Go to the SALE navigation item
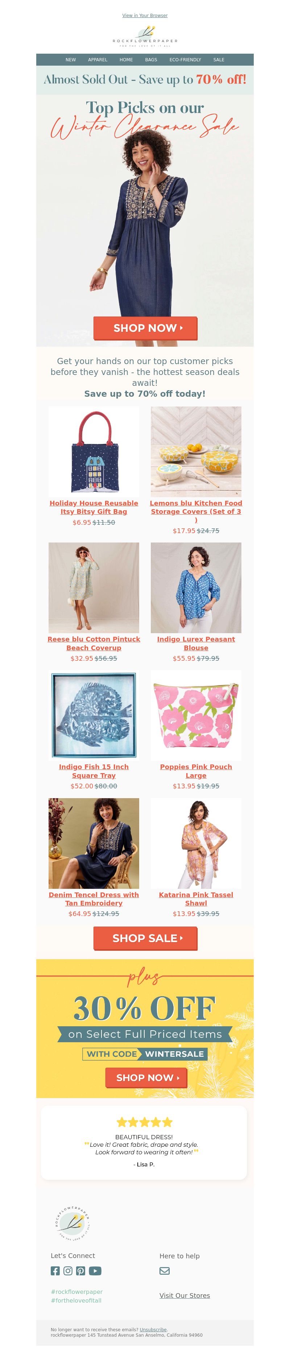Screen dimensions: 290x1353 (219, 60)
